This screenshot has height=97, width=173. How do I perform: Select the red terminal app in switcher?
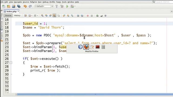(x=98, y=47)
